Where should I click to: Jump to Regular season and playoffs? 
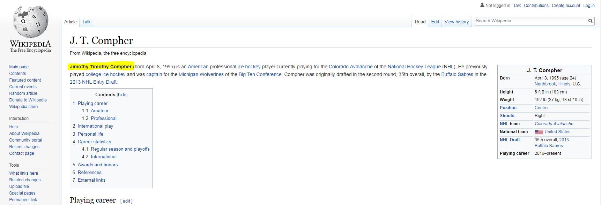pyautogui.click(x=120, y=149)
